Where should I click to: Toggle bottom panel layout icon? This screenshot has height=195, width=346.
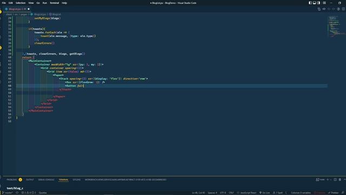pyautogui.click(x=315, y=3)
